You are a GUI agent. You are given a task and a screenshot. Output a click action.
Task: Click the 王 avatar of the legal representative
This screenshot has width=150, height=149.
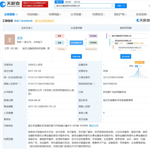(x=10, y=40)
